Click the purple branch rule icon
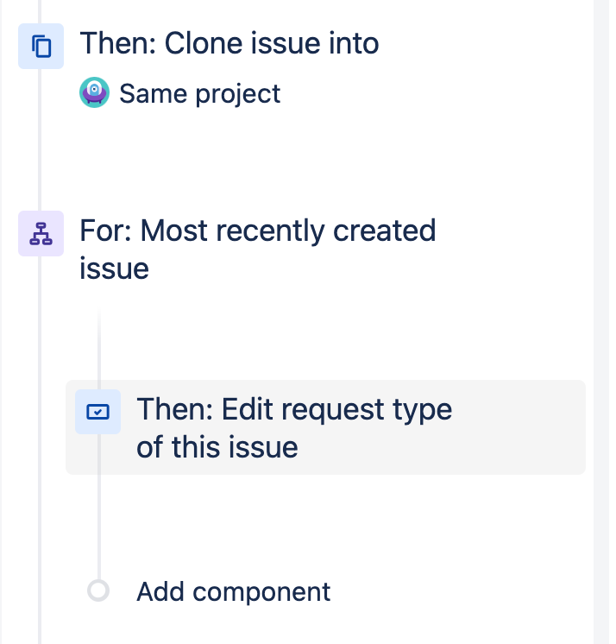Screen dimensions: 616x644 [41, 233]
